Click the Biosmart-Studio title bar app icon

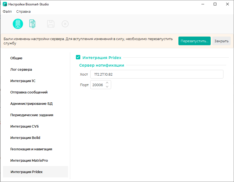click(x=5, y=4)
